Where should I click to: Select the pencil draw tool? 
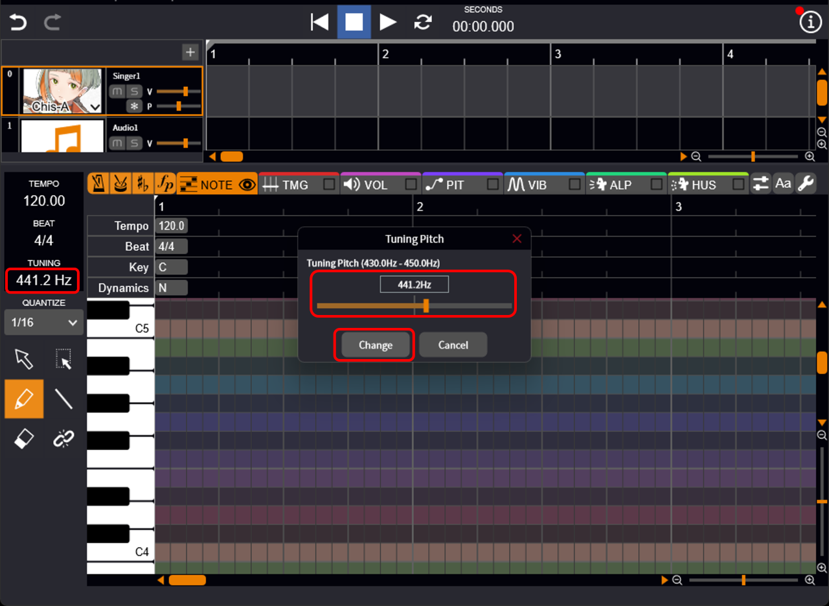[24, 399]
